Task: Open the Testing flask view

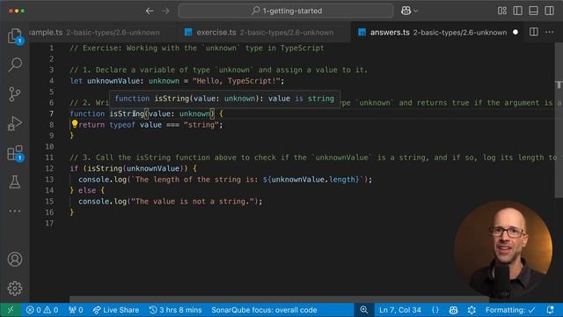Action: click(x=15, y=182)
